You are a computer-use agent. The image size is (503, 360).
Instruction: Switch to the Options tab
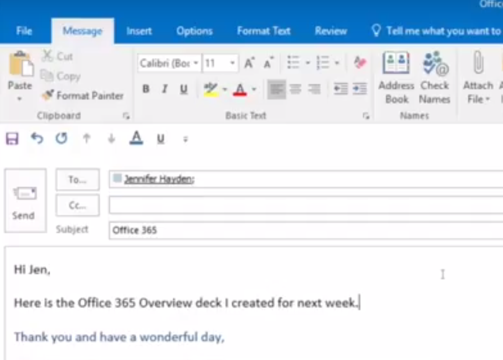click(x=194, y=31)
